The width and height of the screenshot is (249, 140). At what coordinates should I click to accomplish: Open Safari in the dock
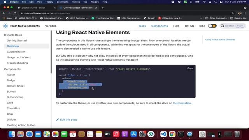pyautogui.click(x=30, y=134)
